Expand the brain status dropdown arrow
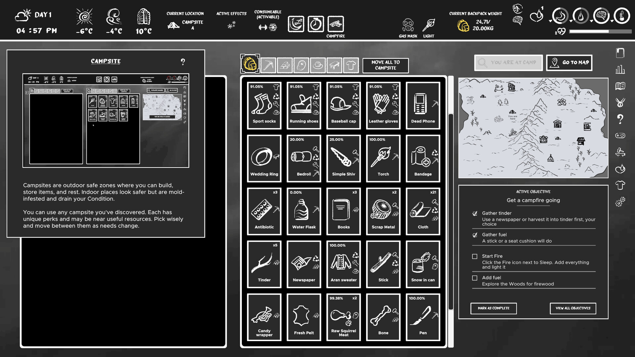This screenshot has width=635, height=357. [591, 21]
